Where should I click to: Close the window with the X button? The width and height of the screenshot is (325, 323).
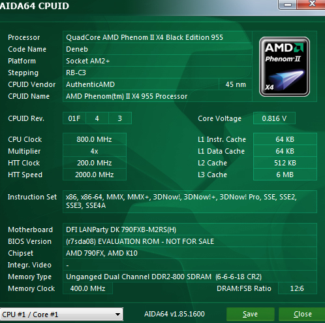[x=311, y=5]
